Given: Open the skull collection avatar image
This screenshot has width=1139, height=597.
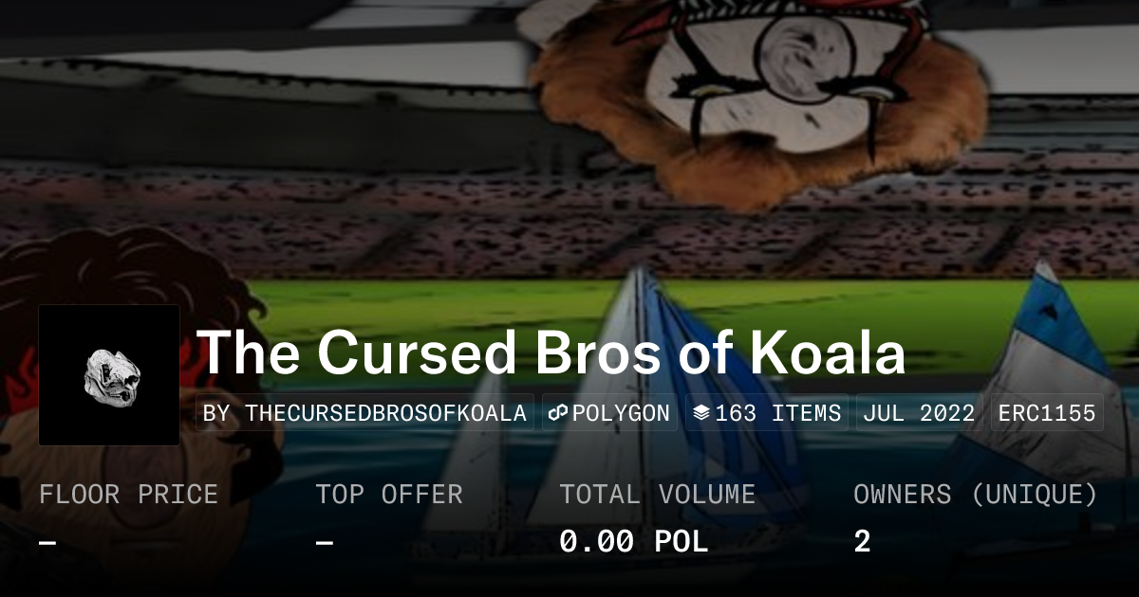Looking at the screenshot, I should coord(109,374).
